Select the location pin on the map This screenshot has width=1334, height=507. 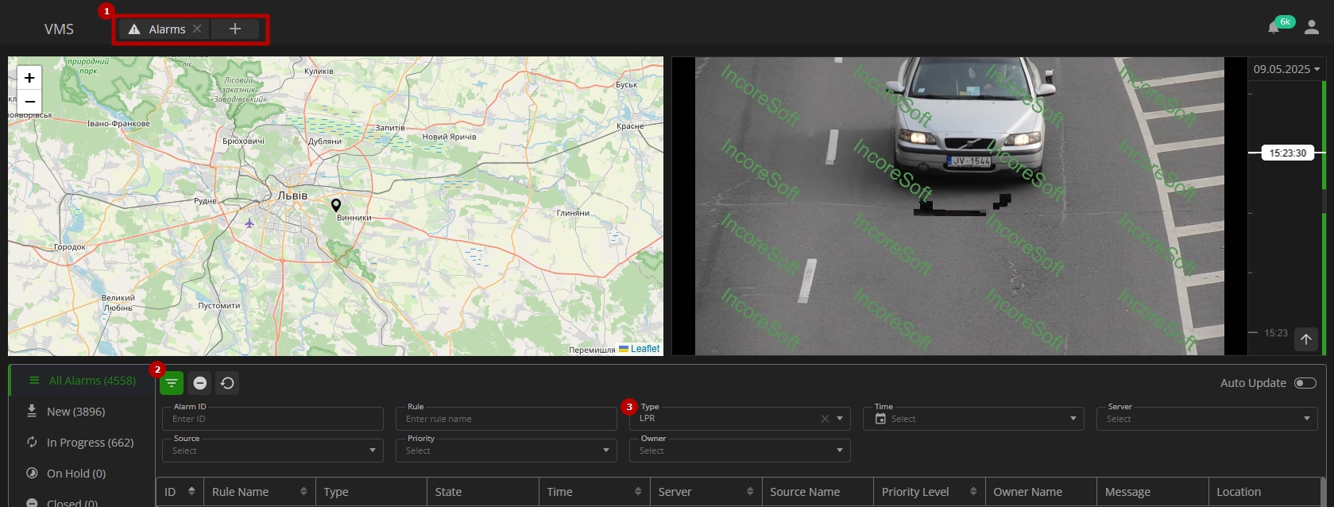click(336, 205)
